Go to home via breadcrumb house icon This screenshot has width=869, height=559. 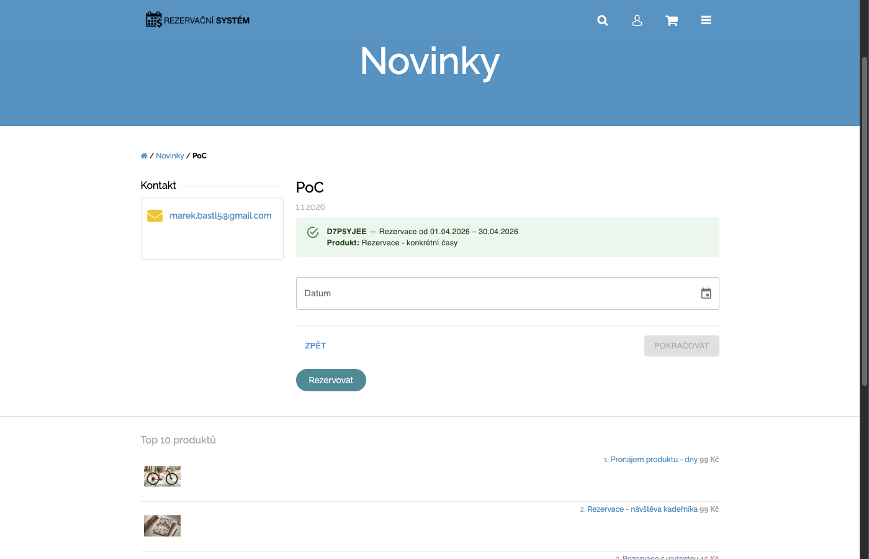tap(144, 156)
